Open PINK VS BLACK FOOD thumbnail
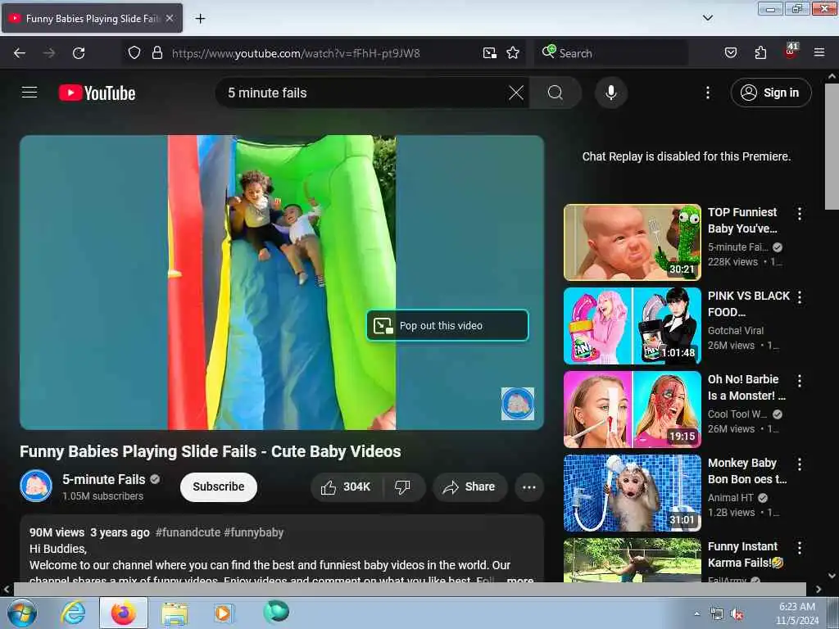Screen dimensions: 839x629 [x=632, y=326]
